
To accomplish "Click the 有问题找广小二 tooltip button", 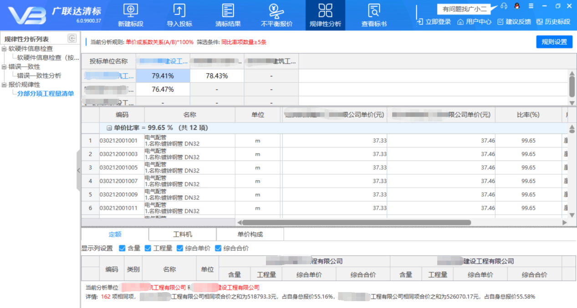I will (465, 9).
